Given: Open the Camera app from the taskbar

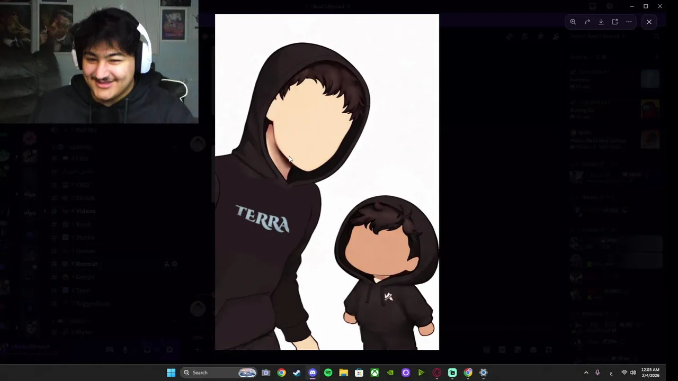Looking at the screenshot, I should (266, 373).
